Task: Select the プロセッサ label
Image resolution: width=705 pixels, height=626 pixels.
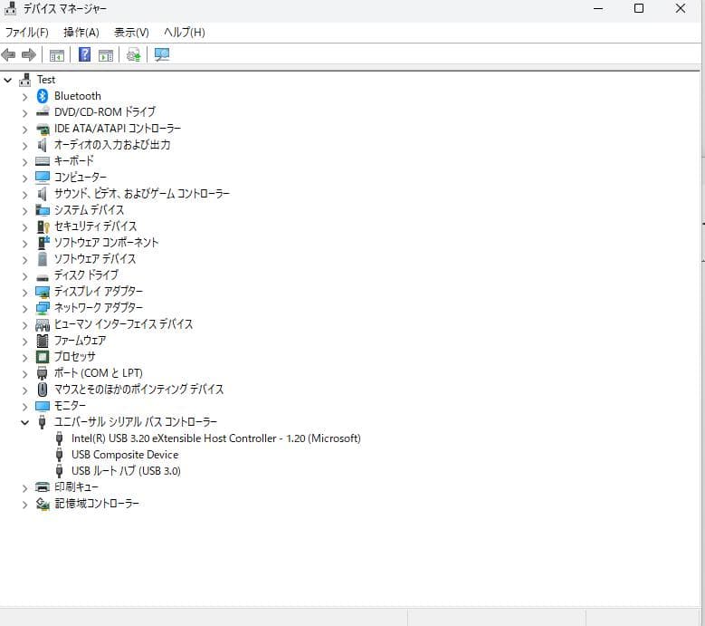Action: tap(74, 357)
